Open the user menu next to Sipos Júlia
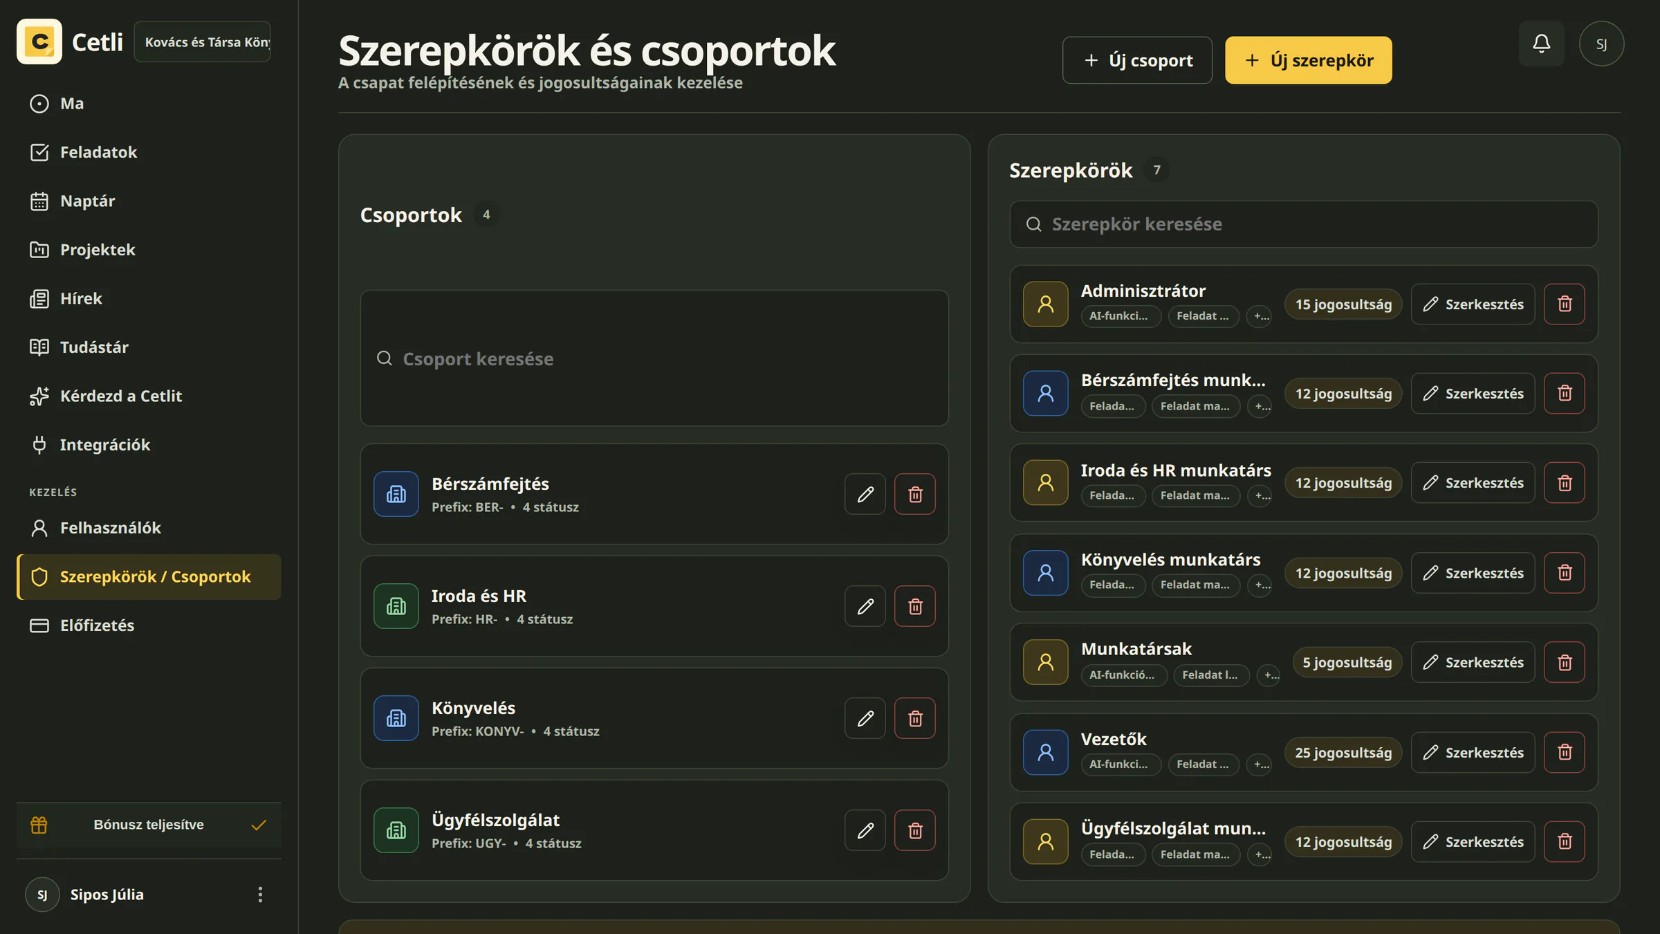This screenshot has width=1660, height=934. (x=260, y=895)
